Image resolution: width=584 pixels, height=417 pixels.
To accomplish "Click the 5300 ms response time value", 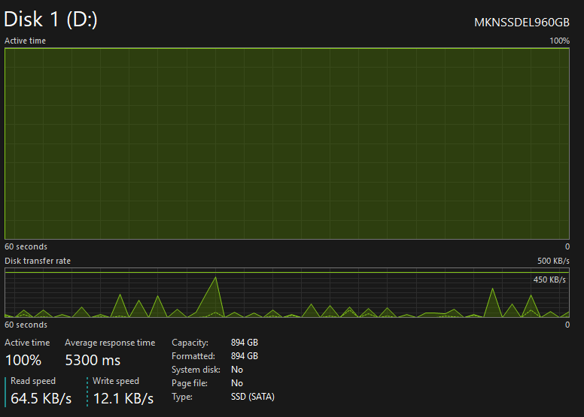I will coord(93,360).
